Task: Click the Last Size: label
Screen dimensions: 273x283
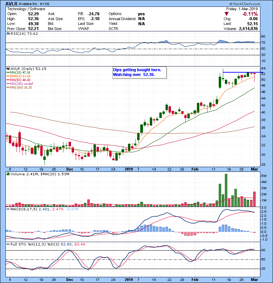Action: click(x=86, y=24)
